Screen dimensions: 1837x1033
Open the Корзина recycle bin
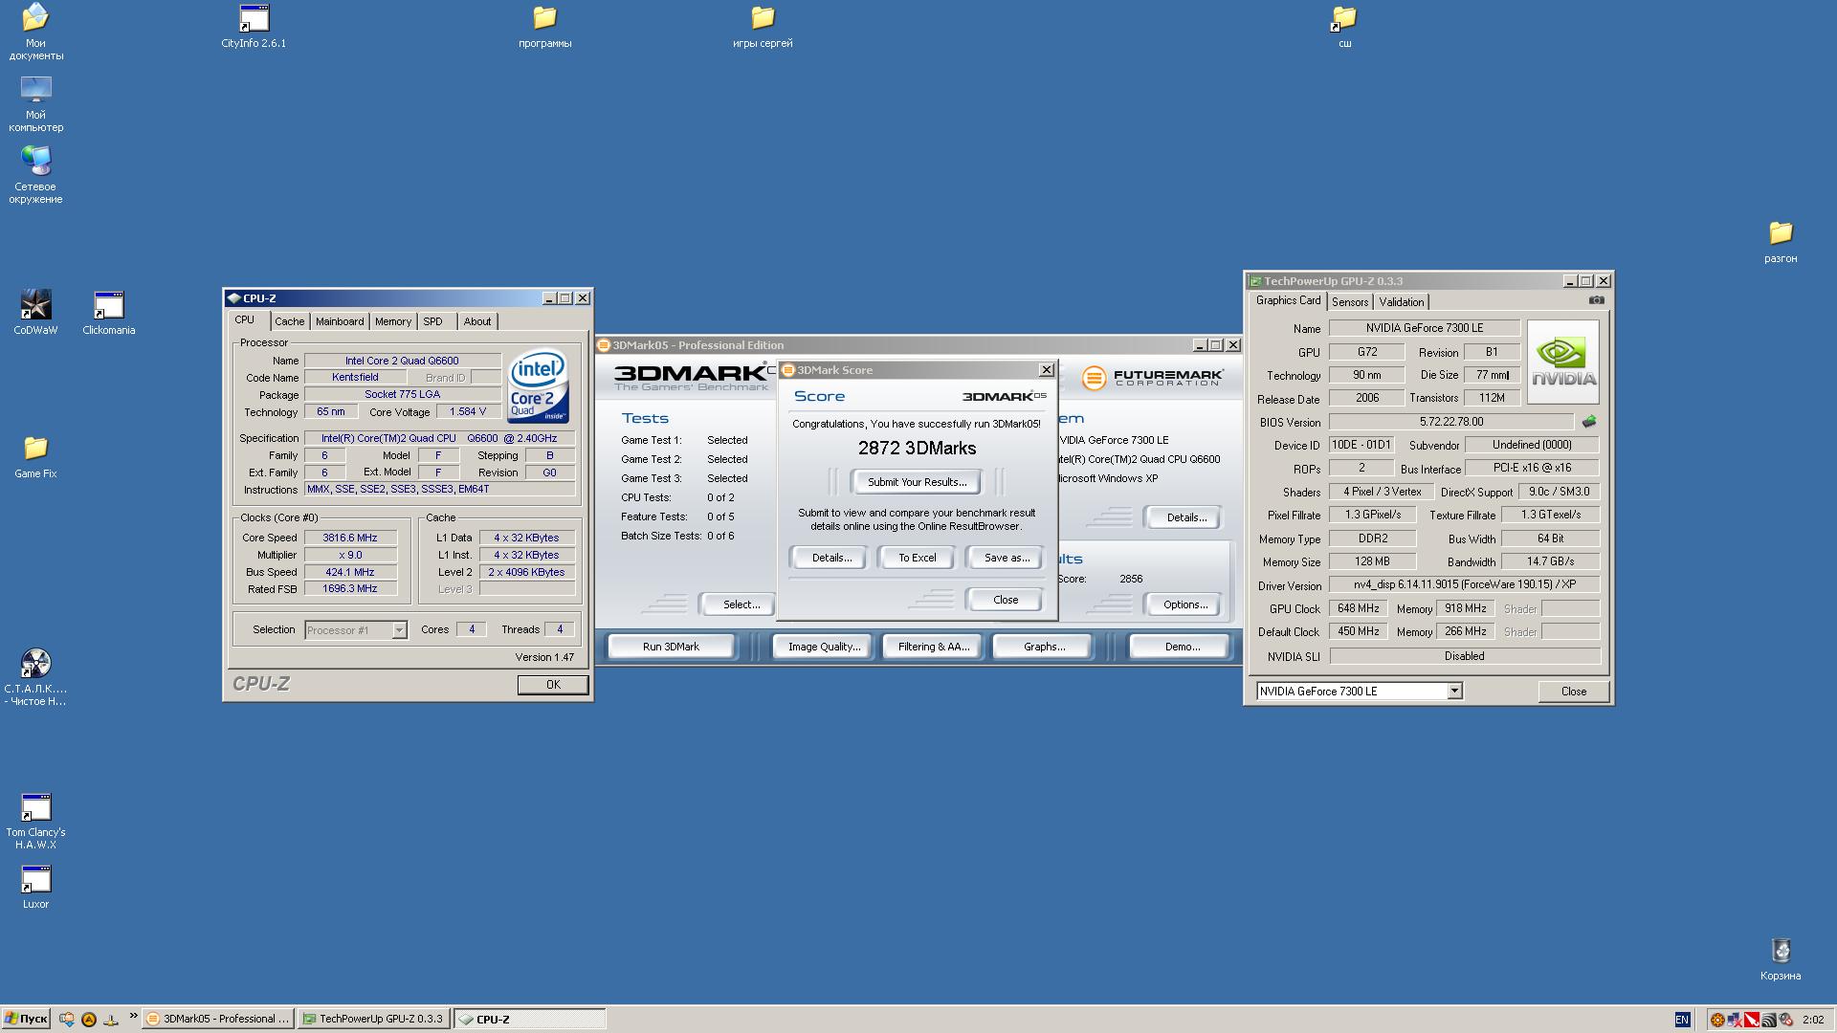pyautogui.click(x=1781, y=958)
